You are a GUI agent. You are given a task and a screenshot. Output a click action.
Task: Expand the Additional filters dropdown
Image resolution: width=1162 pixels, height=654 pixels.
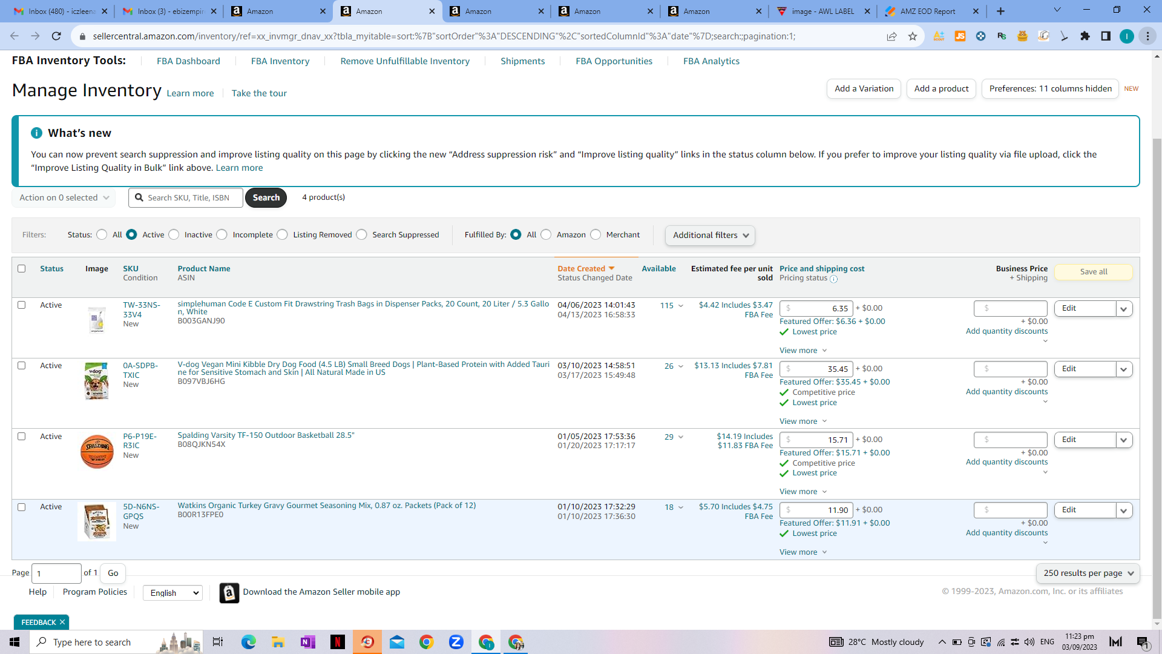pyautogui.click(x=710, y=235)
